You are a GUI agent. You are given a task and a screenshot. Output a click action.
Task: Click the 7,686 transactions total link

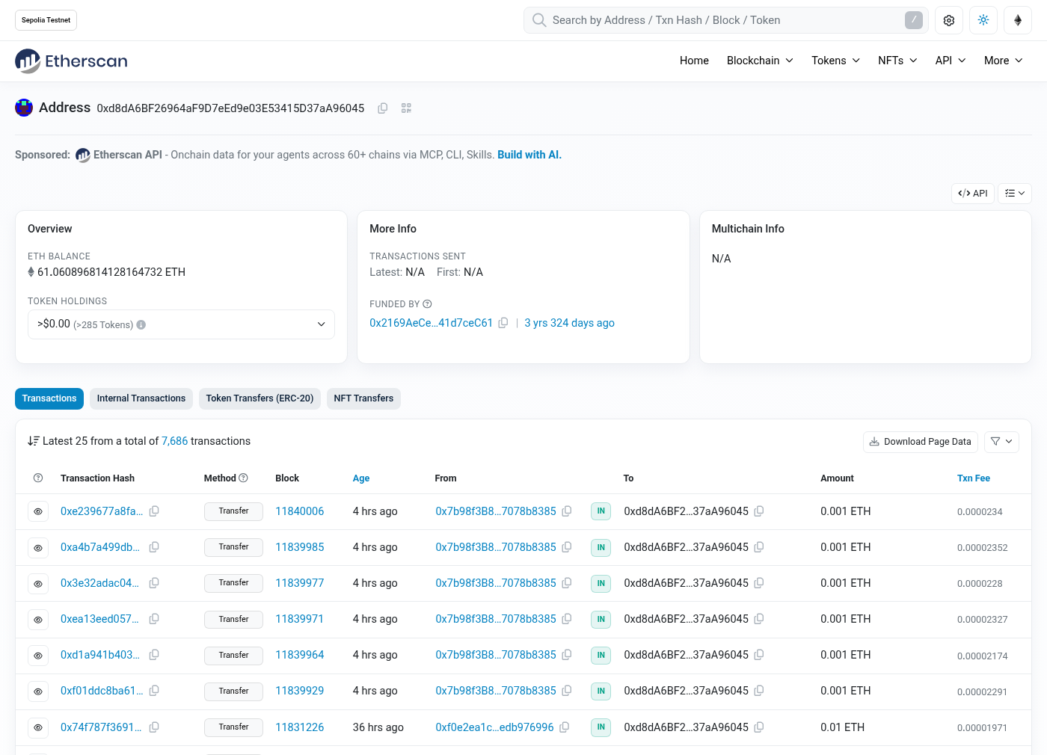[175, 441]
